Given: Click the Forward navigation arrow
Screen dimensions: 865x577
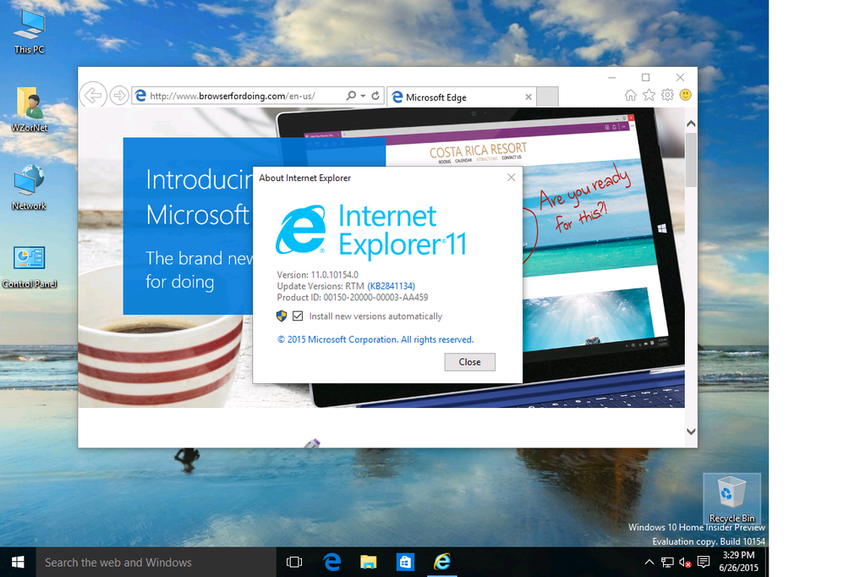Looking at the screenshot, I should [118, 96].
